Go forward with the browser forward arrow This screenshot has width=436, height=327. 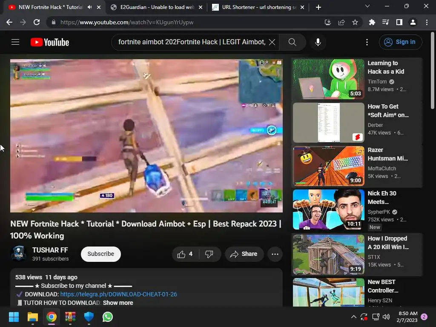(x=23, y=22)
